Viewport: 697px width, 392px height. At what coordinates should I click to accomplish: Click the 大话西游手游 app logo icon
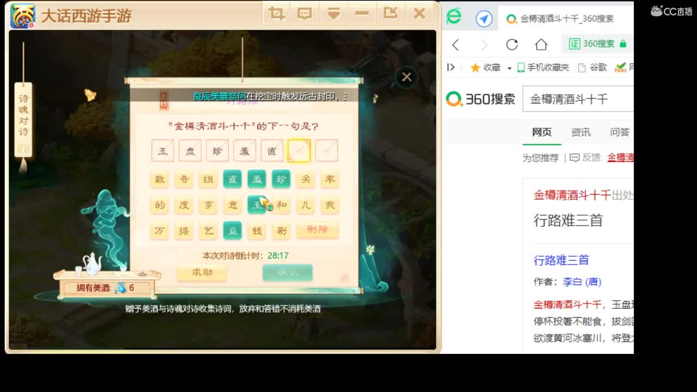click(23, 16)
